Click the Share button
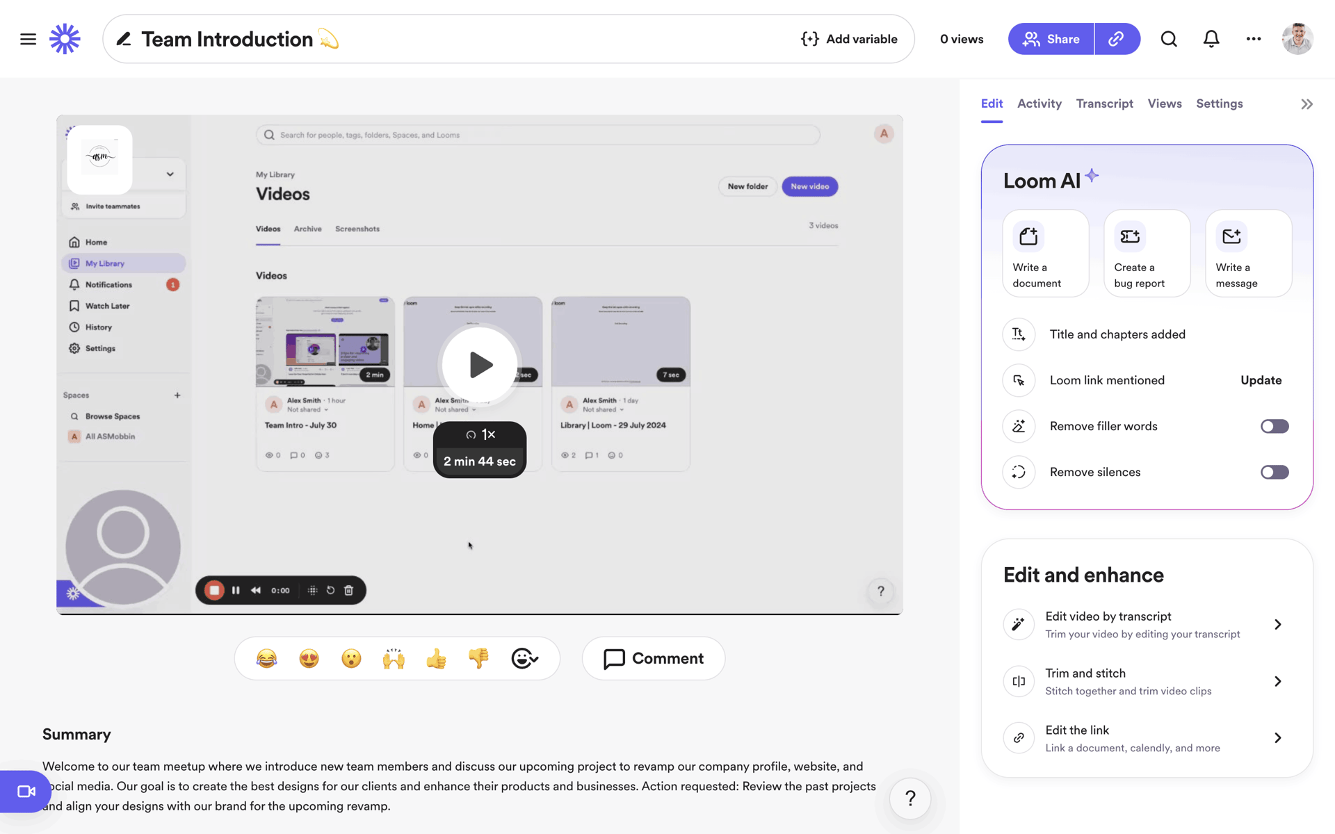Image resolution: width=1335 pixels, height=834 pixels. pos(1051,39)
